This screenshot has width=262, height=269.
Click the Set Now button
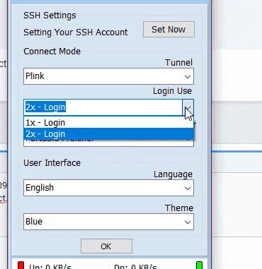169,30
